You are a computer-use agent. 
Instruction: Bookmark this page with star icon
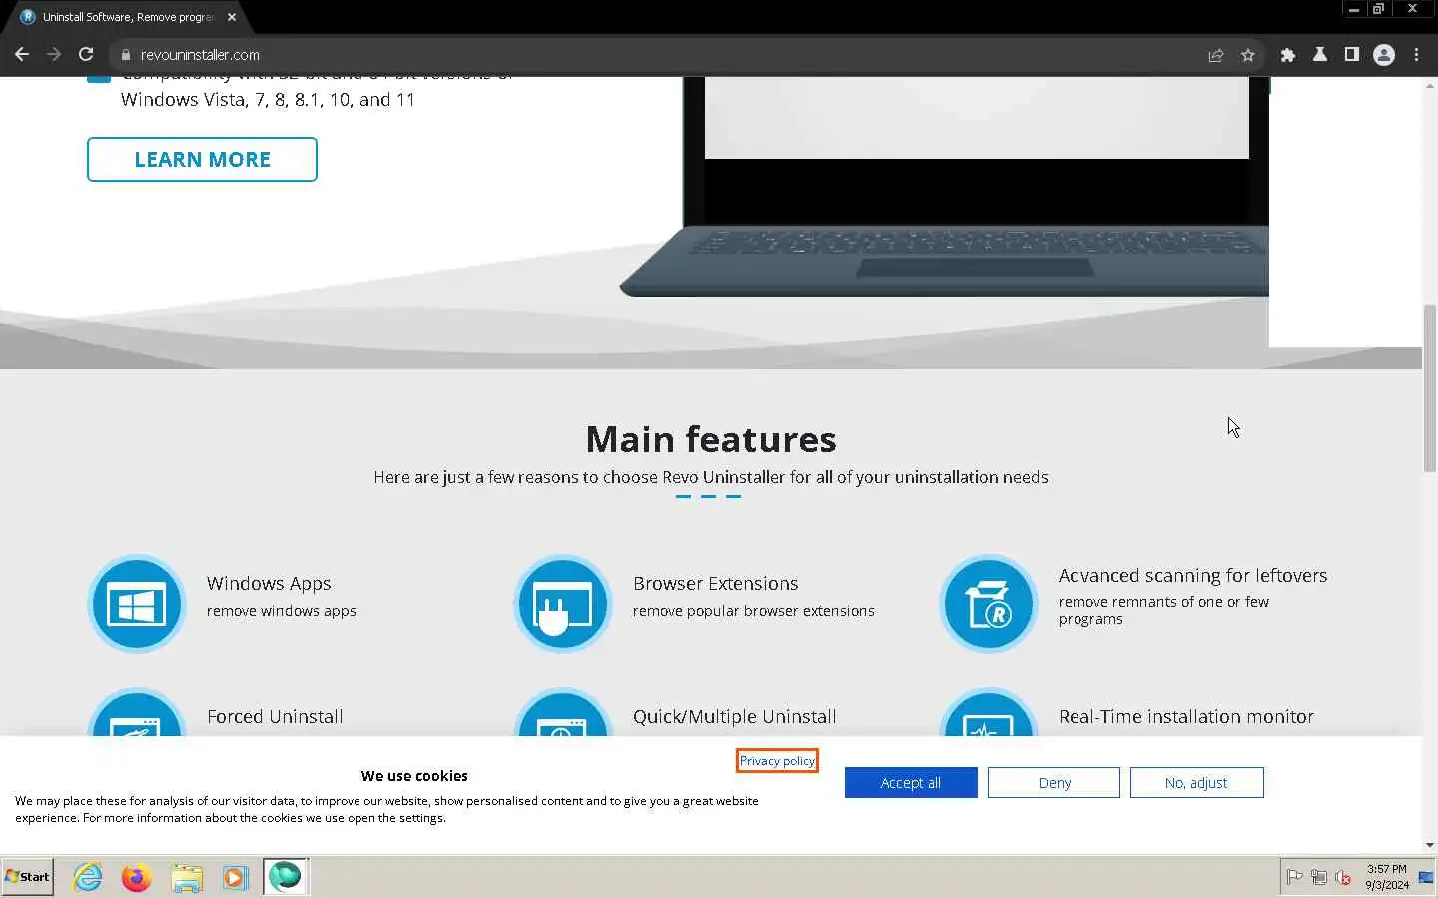click(1247, 55)
